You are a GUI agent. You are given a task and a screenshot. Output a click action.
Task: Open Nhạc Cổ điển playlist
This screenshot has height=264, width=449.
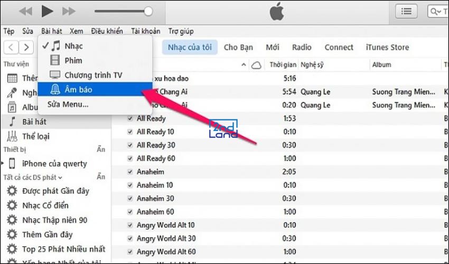(45, 205)
